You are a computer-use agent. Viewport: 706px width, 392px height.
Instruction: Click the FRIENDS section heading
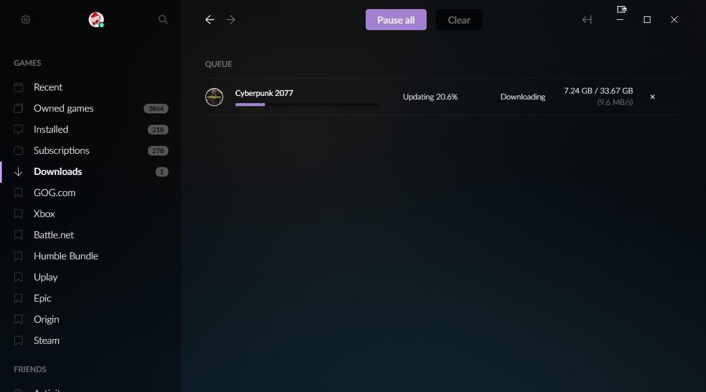[30, 370]
